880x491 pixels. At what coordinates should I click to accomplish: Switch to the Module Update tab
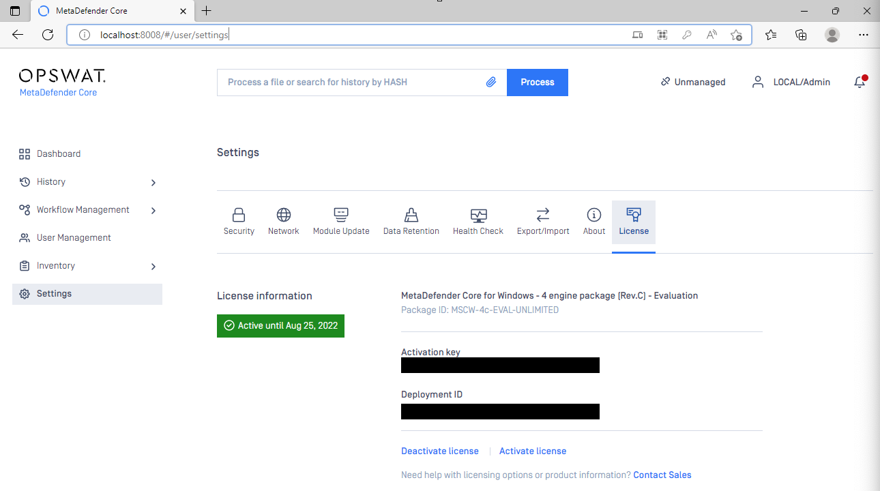pos(341,222)
